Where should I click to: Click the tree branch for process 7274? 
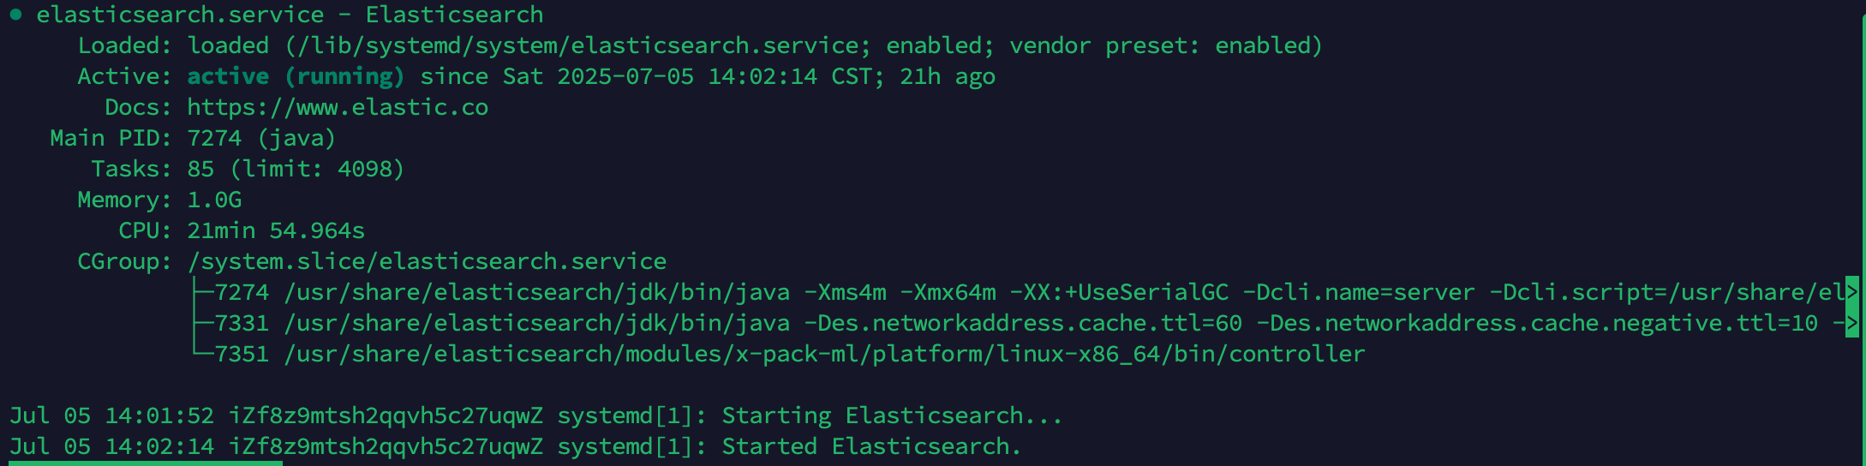pos(202,292)
